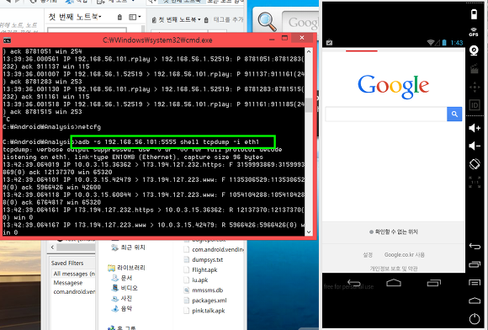This screenshot has width=488, height=330.
Task: Open the 비디오 library folder
Action: click(x=125, y=288)
